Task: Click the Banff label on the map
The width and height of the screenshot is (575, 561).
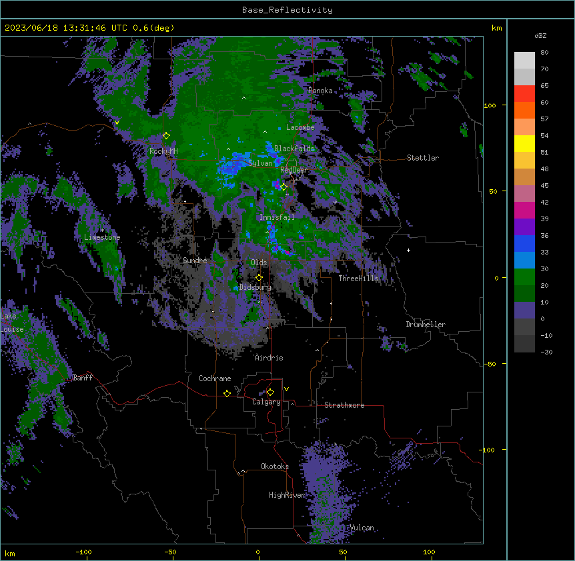Action: [x=83, y=378]
